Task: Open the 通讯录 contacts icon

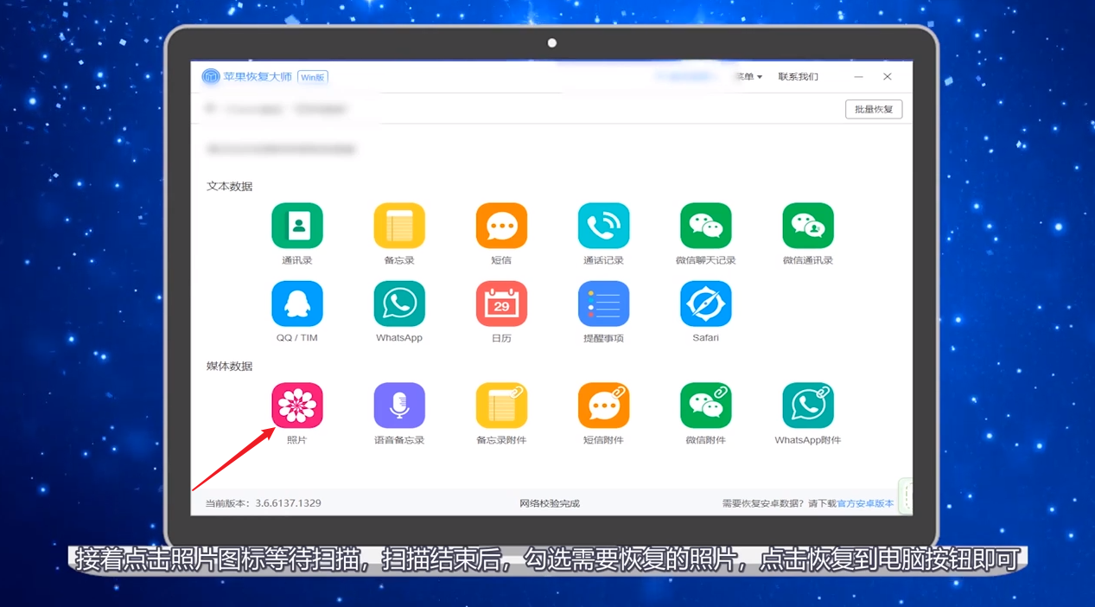Action: coord(297,226)
